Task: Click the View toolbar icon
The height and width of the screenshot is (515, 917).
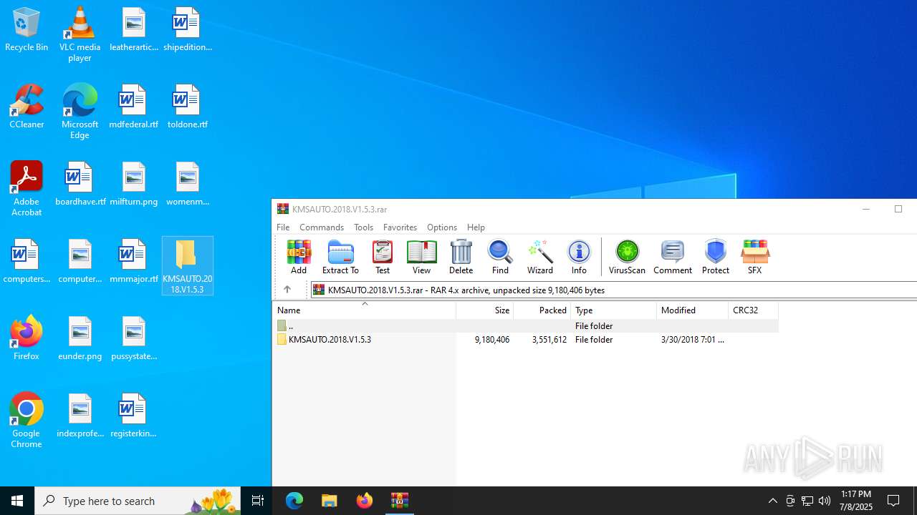Action: click(421, 257)
